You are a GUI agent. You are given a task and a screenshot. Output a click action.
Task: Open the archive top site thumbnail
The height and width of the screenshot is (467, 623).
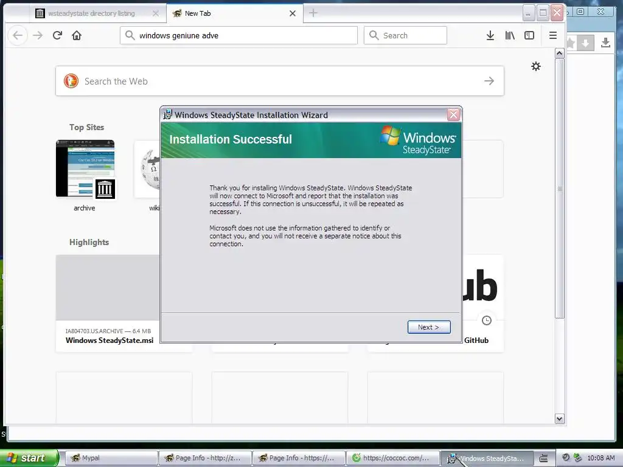[85, 169]
